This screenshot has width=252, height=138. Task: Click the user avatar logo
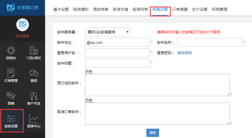(23, 25)
